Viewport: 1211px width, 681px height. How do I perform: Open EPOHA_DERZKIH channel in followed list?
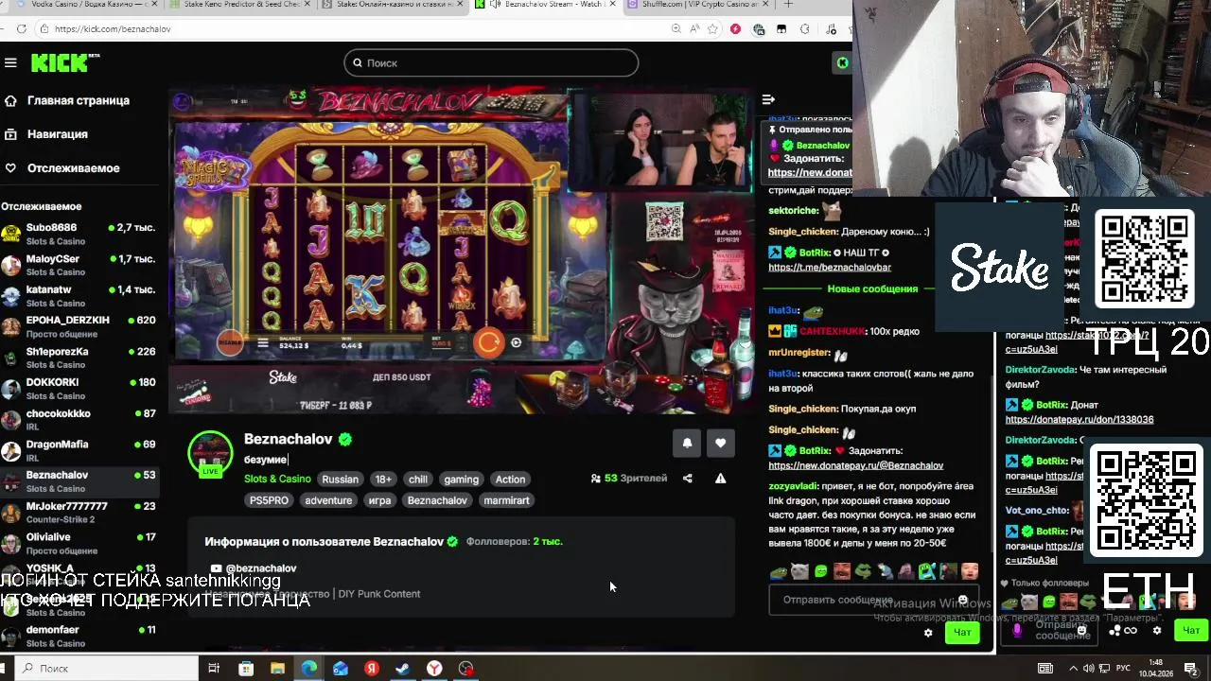[x=79, y=327]
